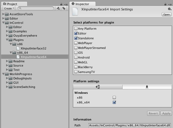Open the Create dropdown menu

(9, 8)
